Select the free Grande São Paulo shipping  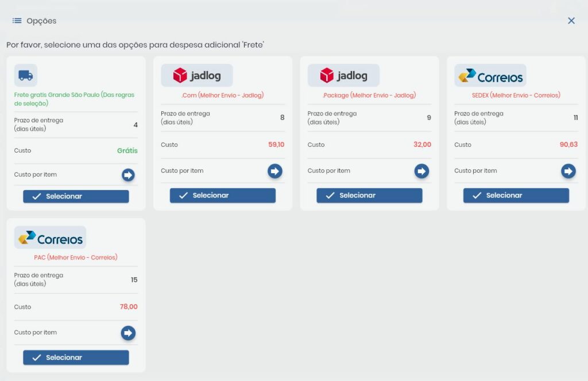[76, 196]
